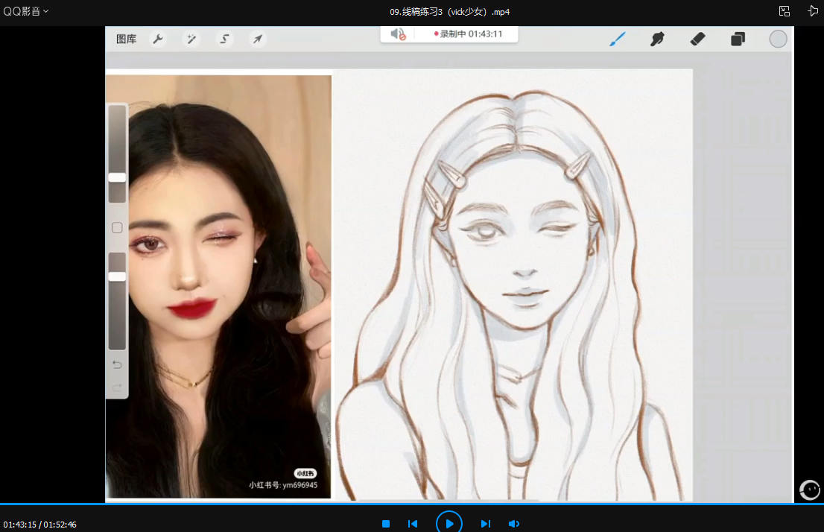
Task: Open the Layers panel icon
Action: coord(738,39)
